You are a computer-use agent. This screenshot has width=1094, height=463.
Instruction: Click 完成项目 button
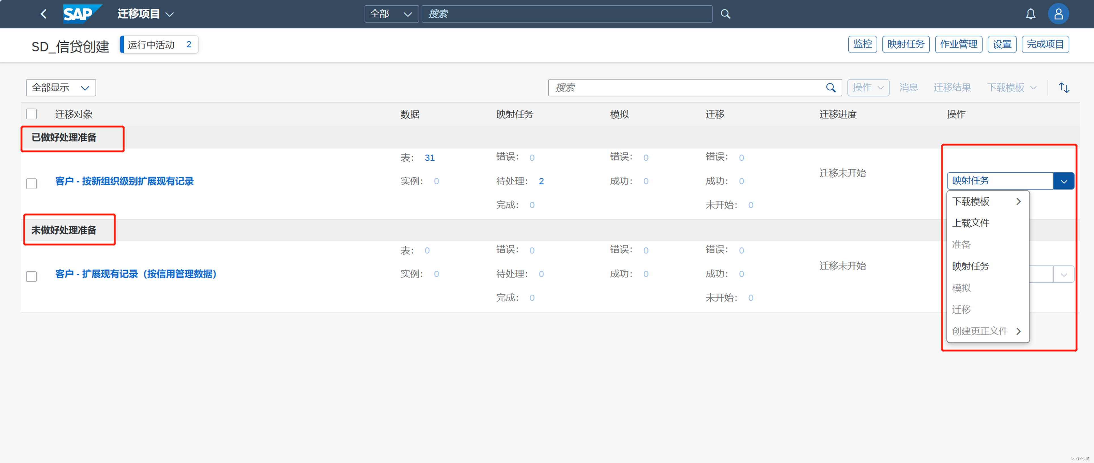1045,44
